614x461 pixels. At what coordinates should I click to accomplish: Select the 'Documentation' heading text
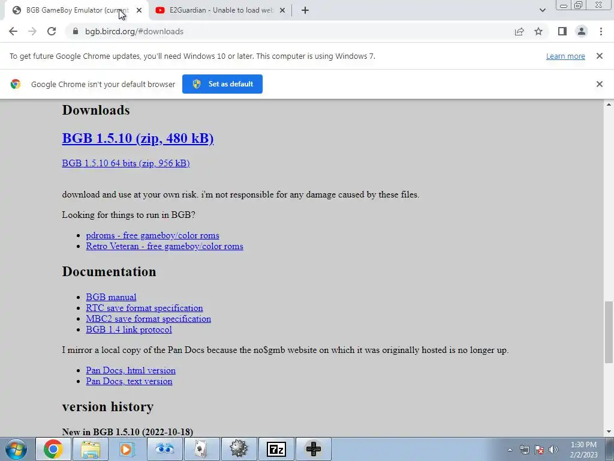click(109, 272)
